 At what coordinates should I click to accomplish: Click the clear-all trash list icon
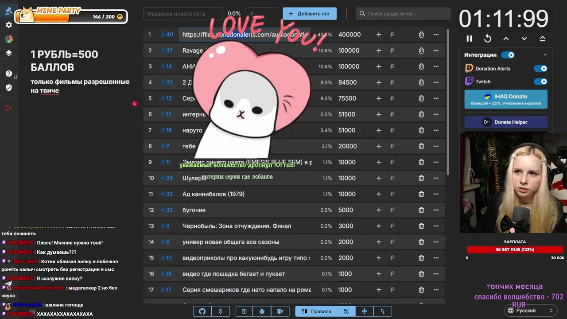[x=280, y=311]
